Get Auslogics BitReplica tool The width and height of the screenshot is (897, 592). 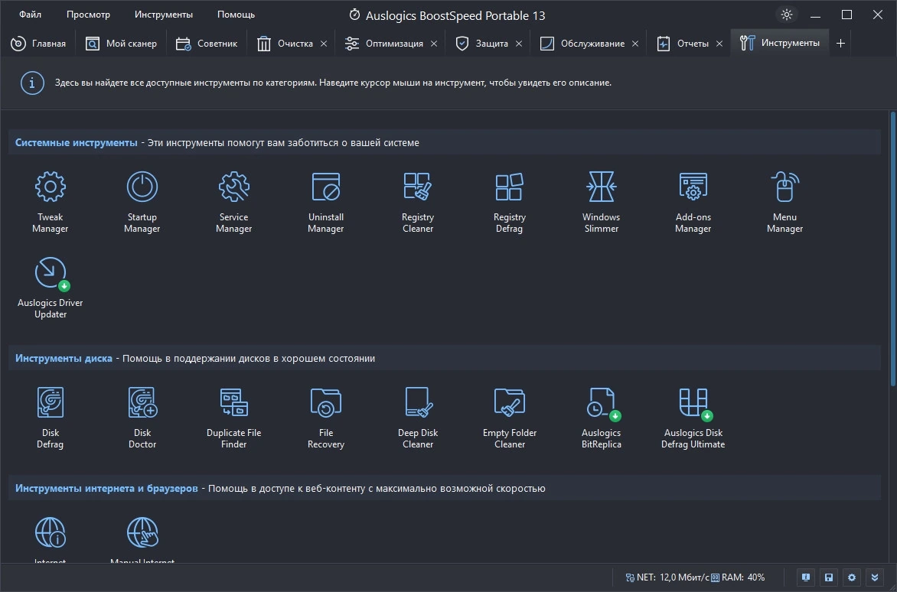tap(602, 418)
